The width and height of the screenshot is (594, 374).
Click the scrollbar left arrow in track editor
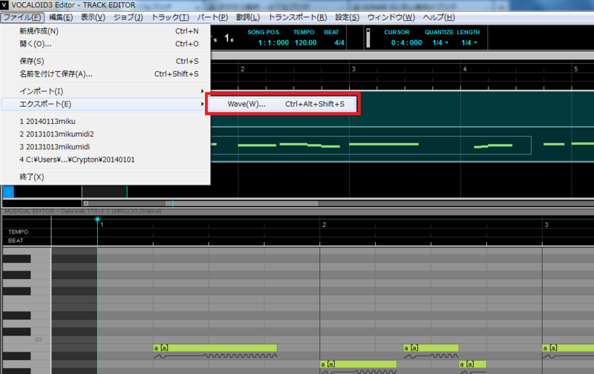click(85, 203)
